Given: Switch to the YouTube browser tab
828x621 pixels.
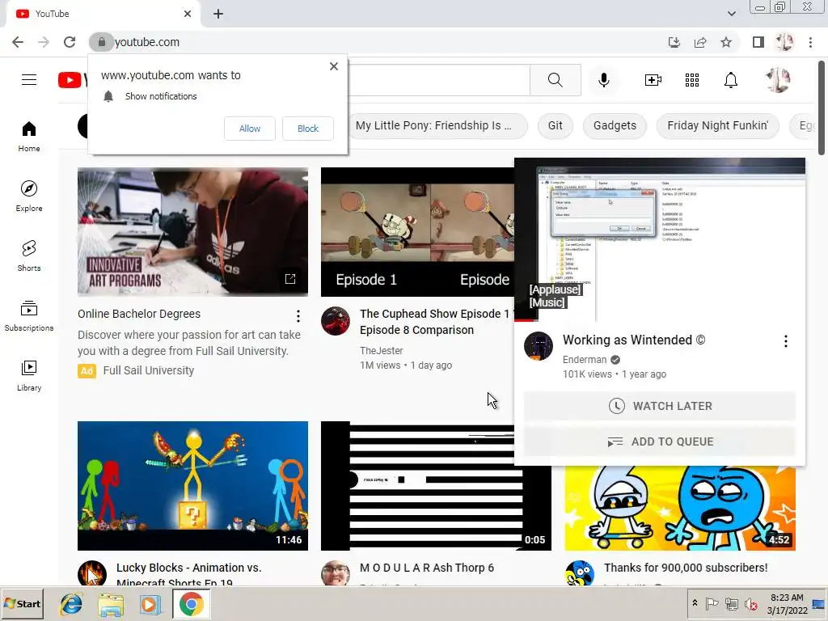Looking at the screenshot, I should click(x=103, y=14).
